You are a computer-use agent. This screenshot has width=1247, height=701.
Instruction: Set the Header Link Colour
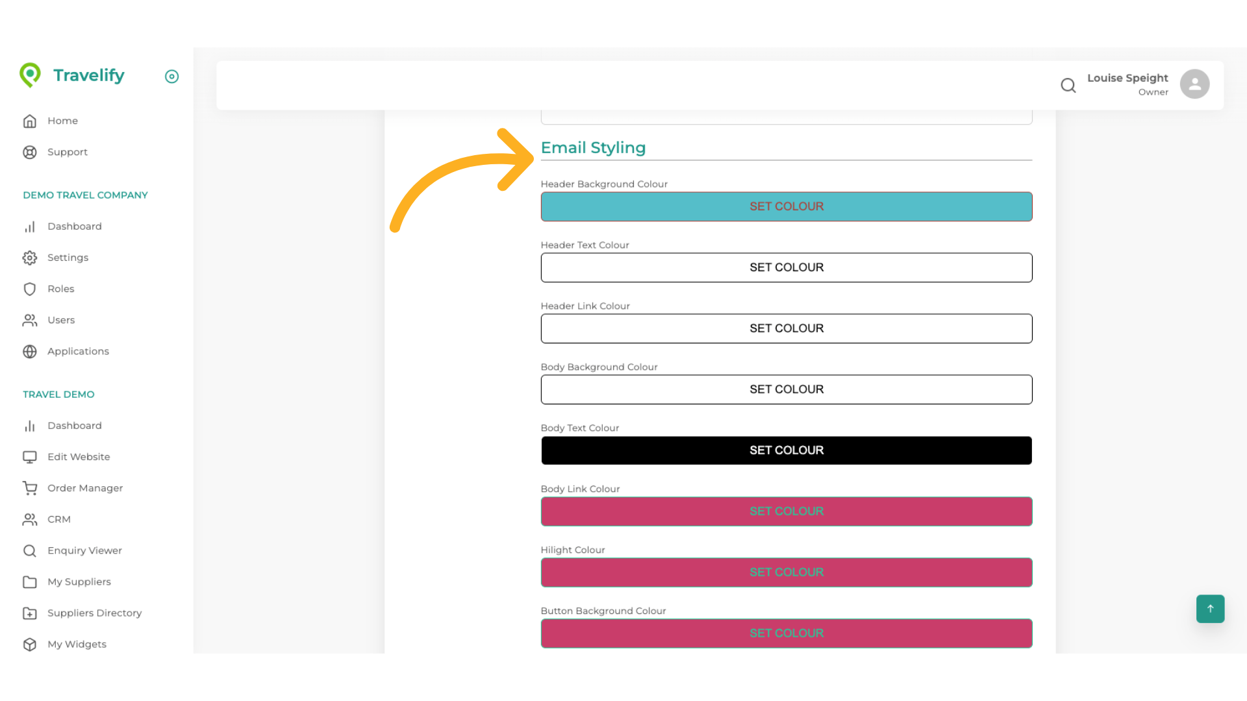pyautogui.click(x=787, y=328)
